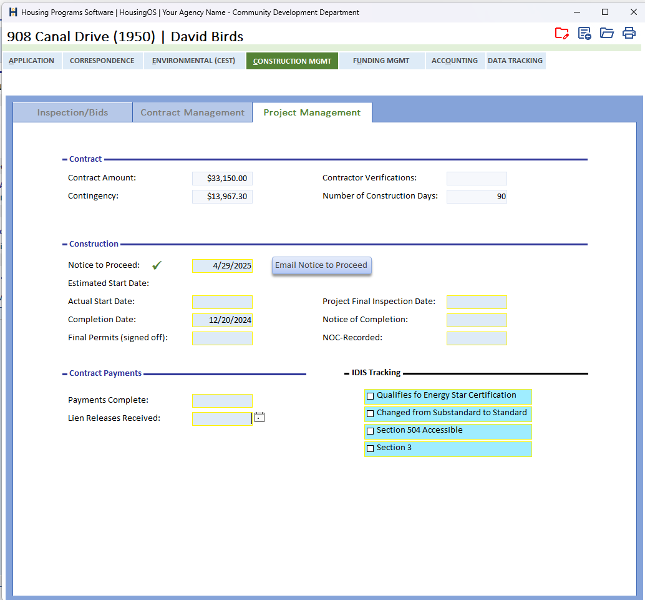The height and width of the screenshot is (600, 645).
Task: Click the Contract Amount field
Action: pyautogui.click(x=222, y=179)
